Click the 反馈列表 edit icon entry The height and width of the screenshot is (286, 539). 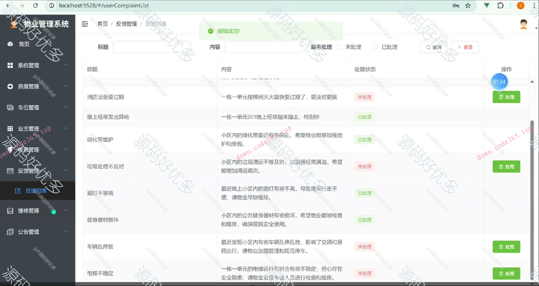[x=17, y=190]
